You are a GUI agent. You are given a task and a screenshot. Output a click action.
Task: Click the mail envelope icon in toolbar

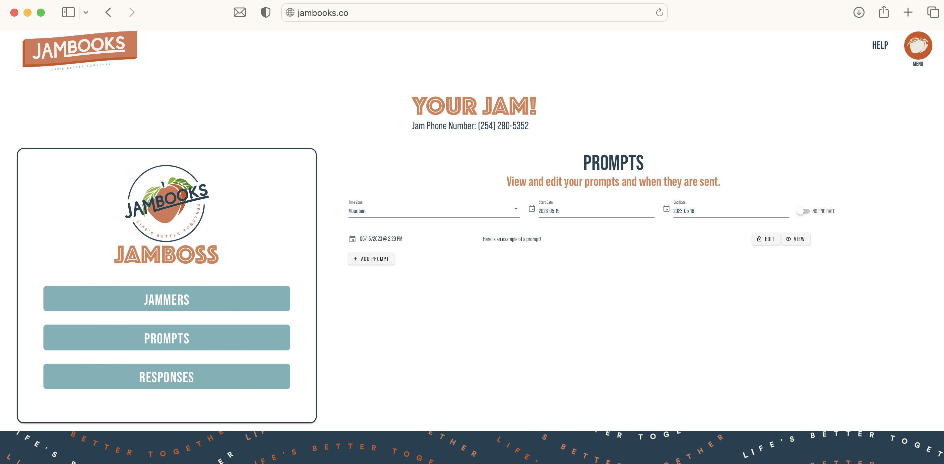click(x=240, y=13)
